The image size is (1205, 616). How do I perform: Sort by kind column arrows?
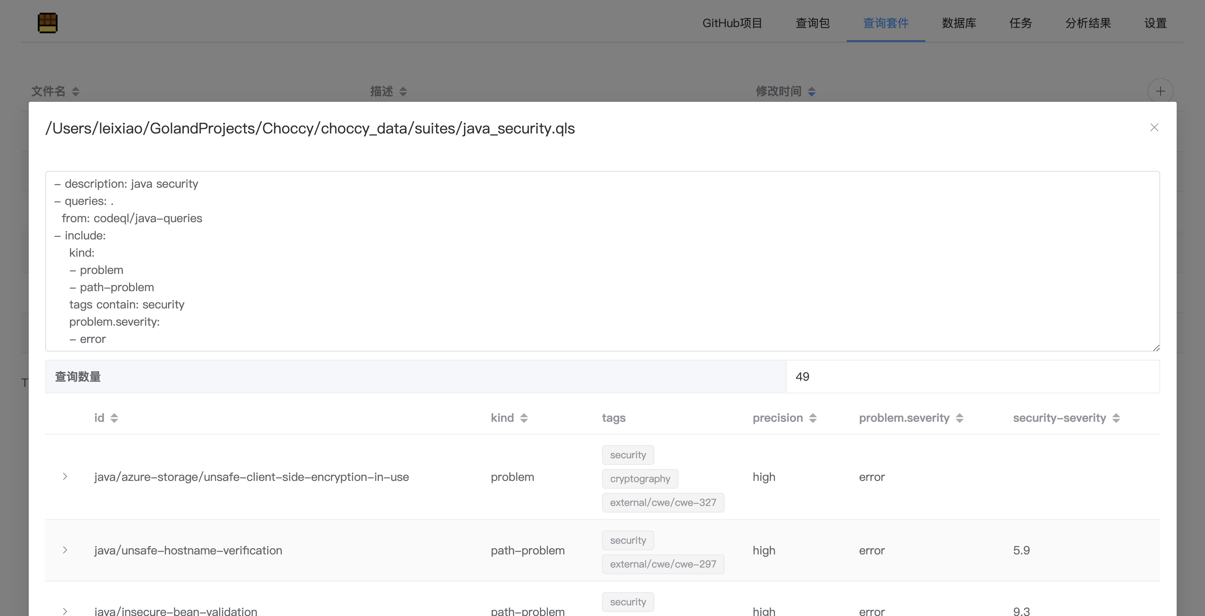(524, 418)
